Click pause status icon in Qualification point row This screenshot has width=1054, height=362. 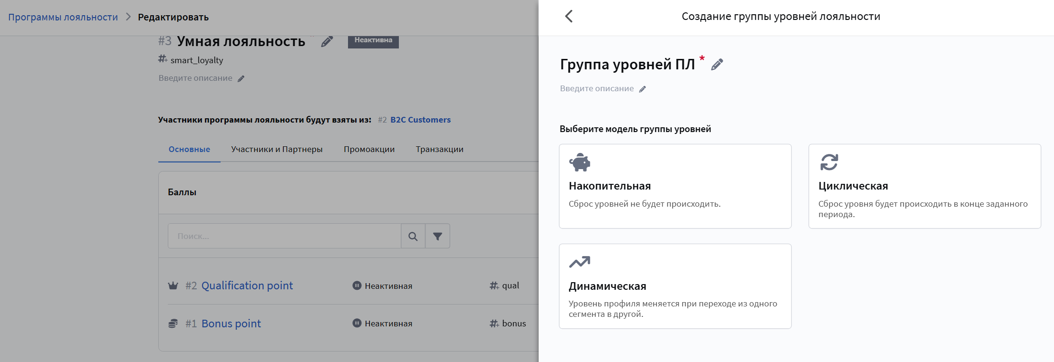[x=357, y=286]
